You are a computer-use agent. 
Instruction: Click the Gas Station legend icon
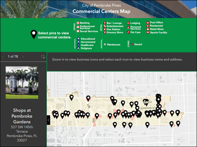(104, 29)
